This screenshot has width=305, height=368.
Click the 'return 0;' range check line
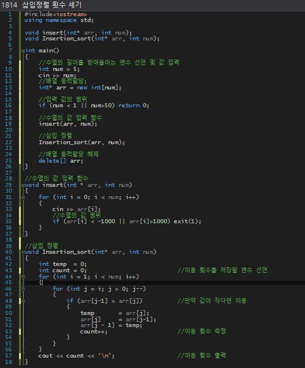click(x=94, y=106)
